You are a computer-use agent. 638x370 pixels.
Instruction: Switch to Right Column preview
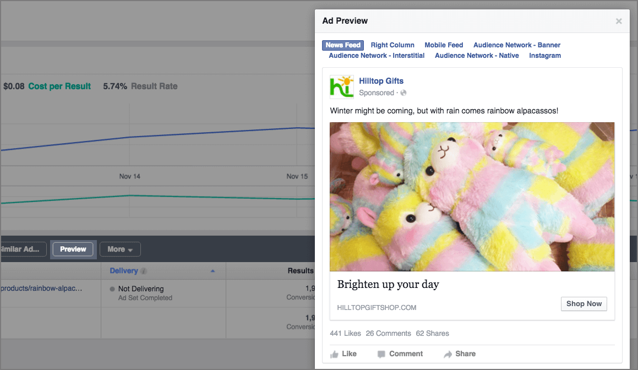(x=392, y=45)
